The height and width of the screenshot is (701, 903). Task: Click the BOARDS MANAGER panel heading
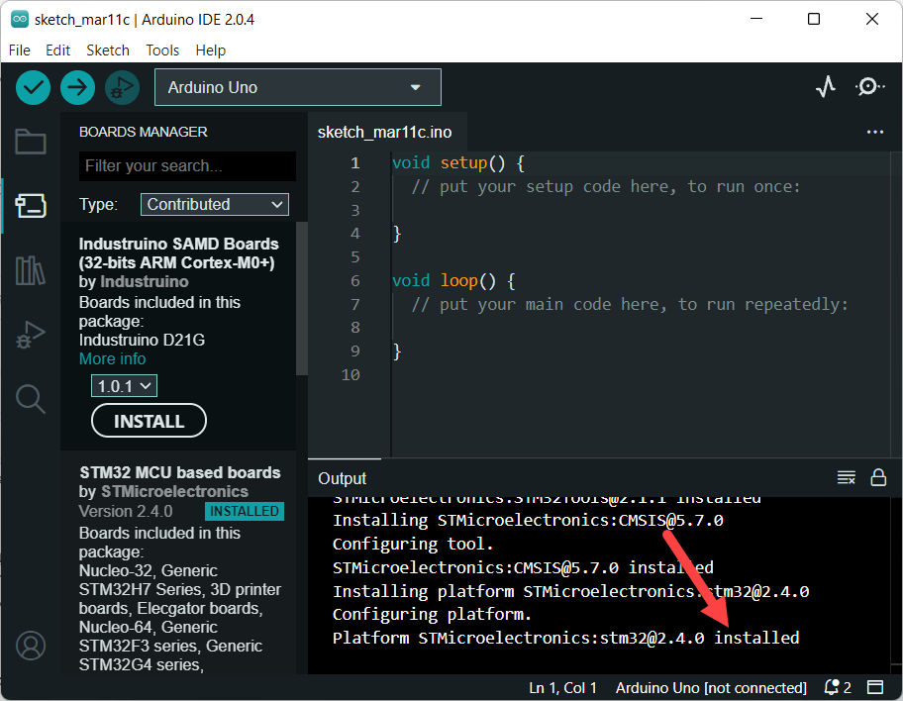(144, 132)
